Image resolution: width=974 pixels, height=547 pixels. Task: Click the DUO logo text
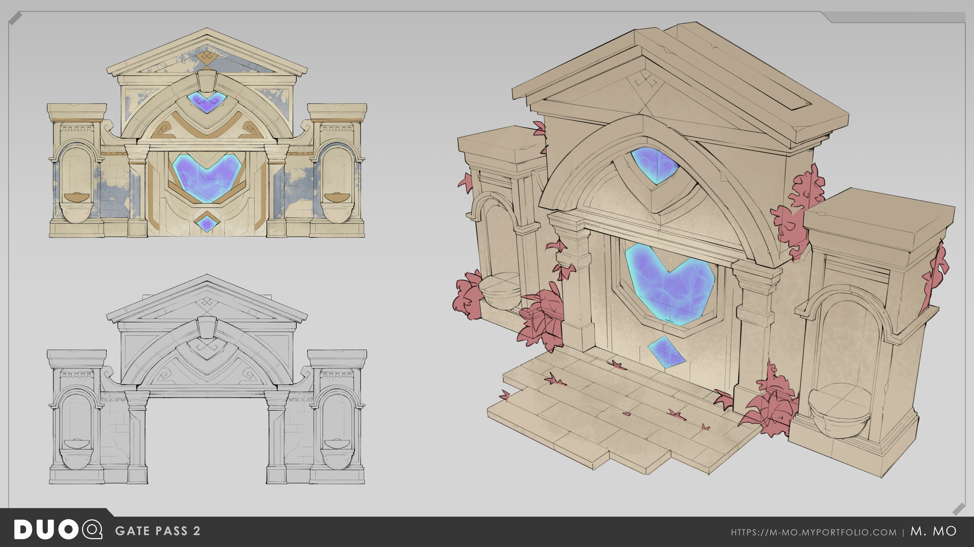[x=46, y=530]
